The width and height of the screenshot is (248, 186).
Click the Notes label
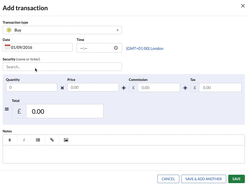pos(7,131)
